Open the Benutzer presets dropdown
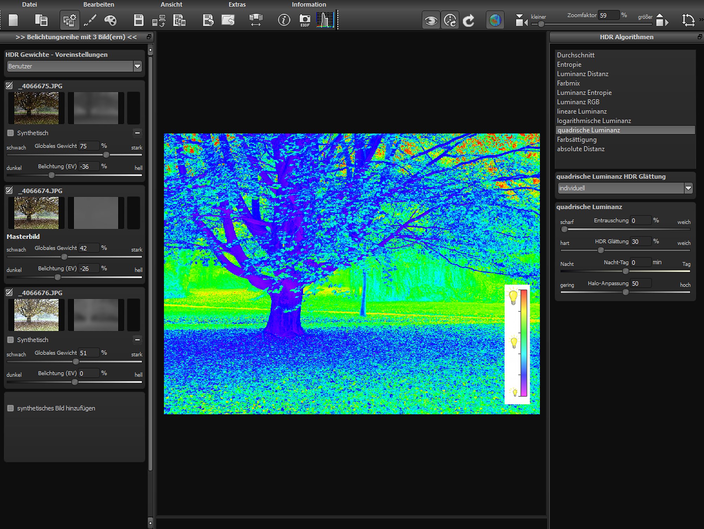The height and width of the screenshot is (529, 704). (137, 66)
